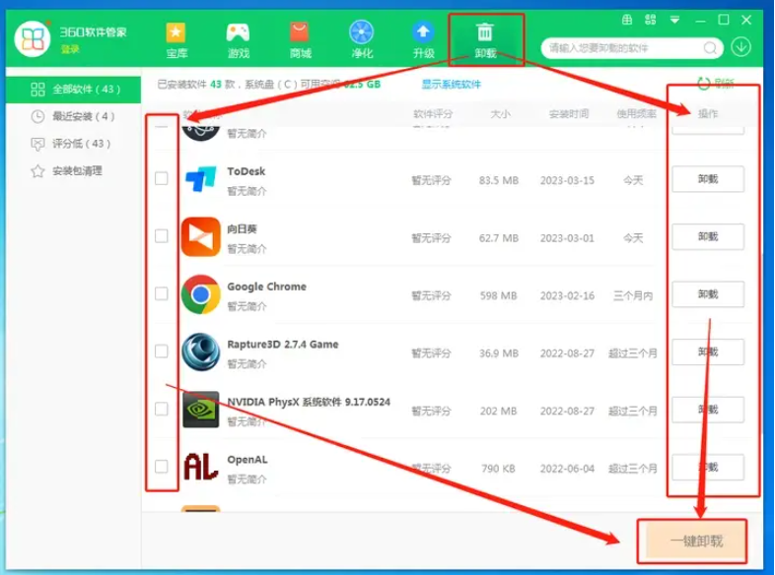The width and height of the screenshot is (775, 575).
Task: Uninstall Google Chrome with its 卸载 button
Action: tap(708, 294)
